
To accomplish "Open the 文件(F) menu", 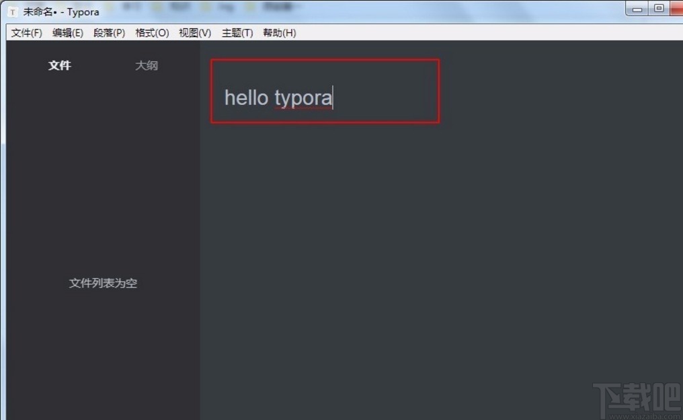I will (x=26, y=32).
